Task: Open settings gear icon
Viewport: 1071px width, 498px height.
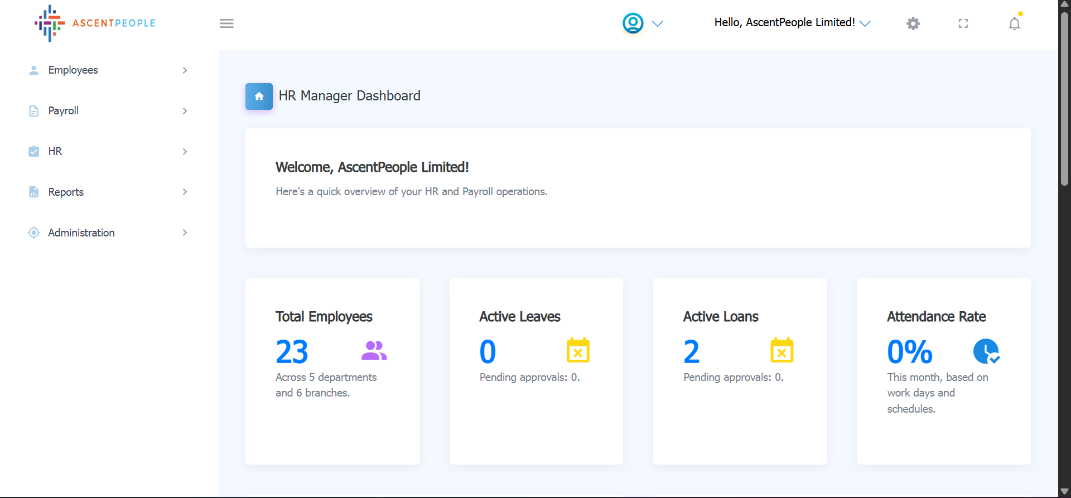Action: (913, 23)
